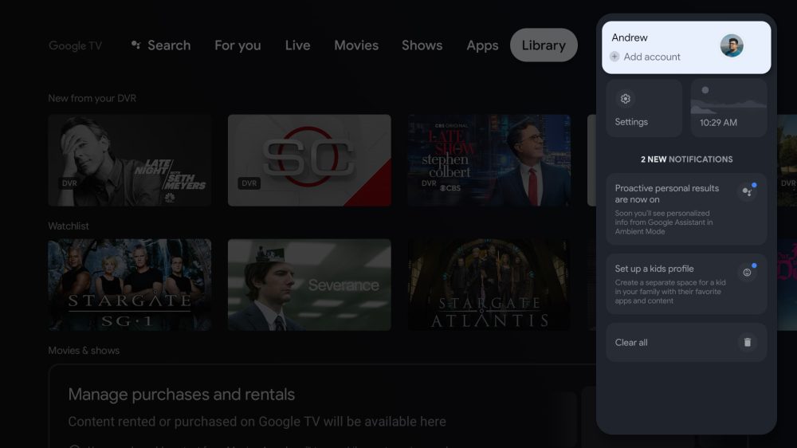Go to the Movies tab

pos(356,45)
